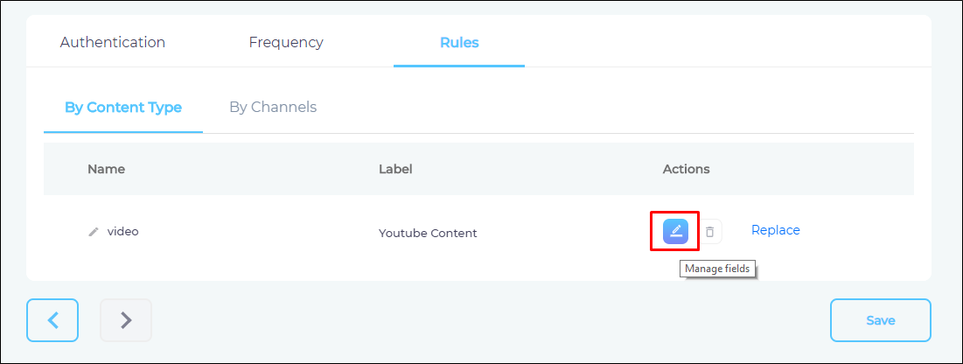Screen dimensions: 963x364
Task: Click the Actions column header
Action: 687,169
